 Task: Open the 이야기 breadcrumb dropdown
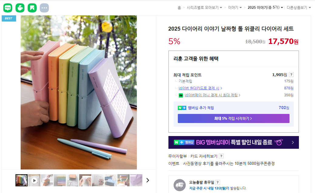tap(235, 8)
